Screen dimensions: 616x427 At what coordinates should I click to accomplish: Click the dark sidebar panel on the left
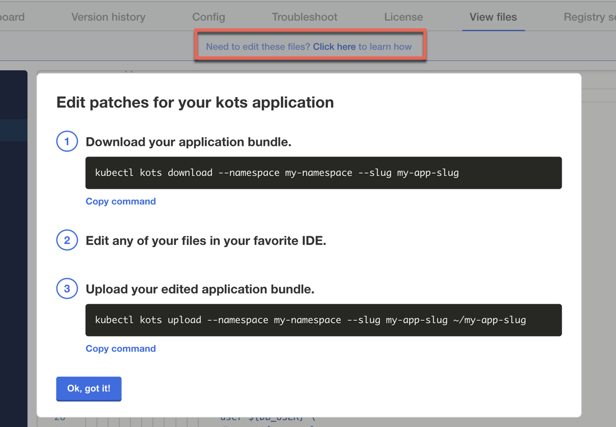14,205
